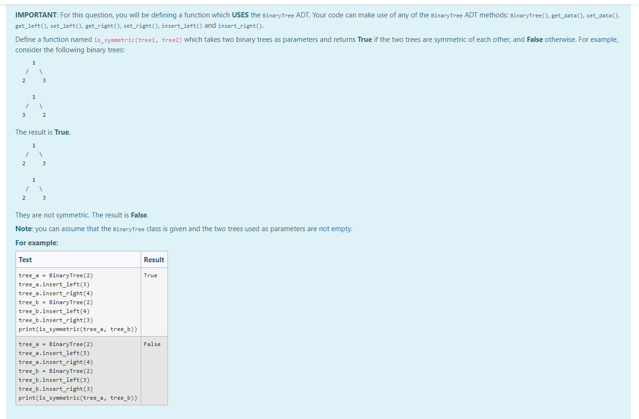
Task: Click "tree_a.insert_left(3)" in the True test
Action: click(54, 284)
